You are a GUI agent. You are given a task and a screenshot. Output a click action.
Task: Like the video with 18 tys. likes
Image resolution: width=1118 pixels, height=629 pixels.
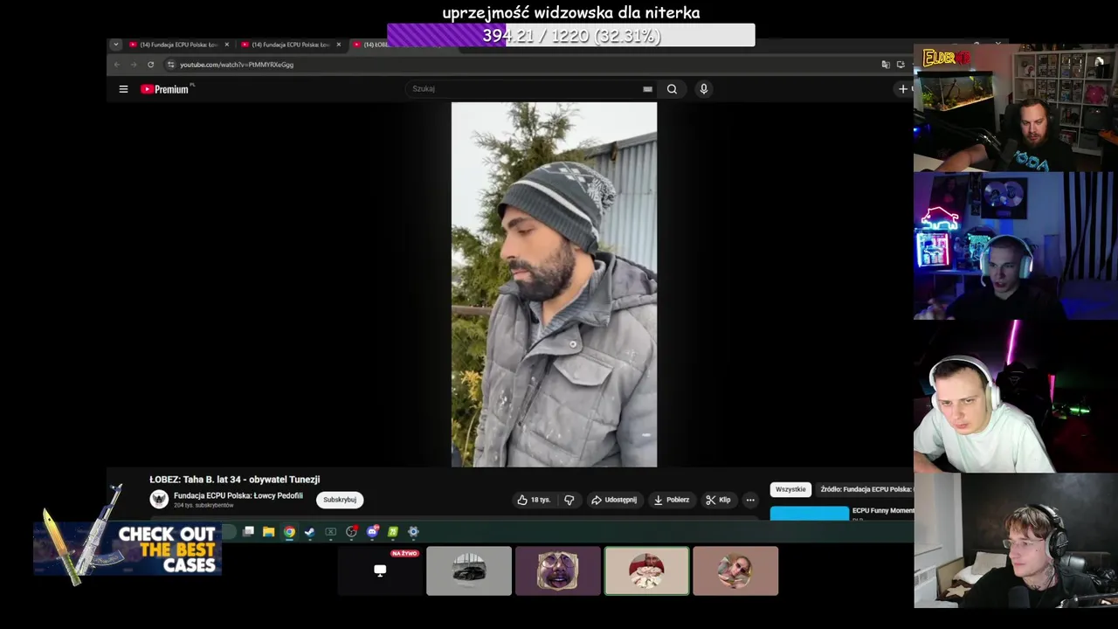point(534,500)
